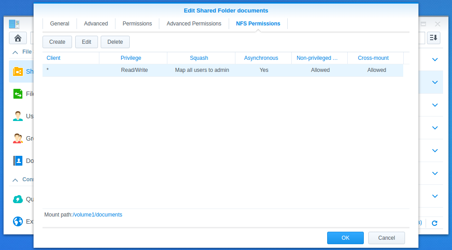Open the General tab

pos(60,24)
